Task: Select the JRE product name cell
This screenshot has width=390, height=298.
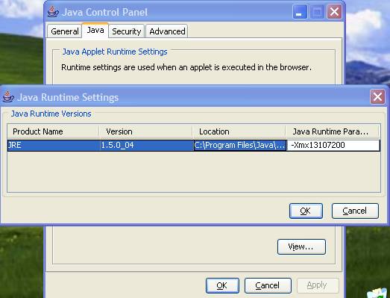Action: pyautogui.click(x=53, y=145)
